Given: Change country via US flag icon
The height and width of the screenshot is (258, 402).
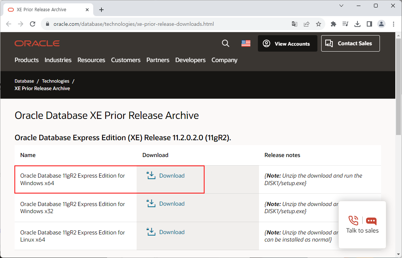Looking at the screenshot, I should click(x=246, y=43).
